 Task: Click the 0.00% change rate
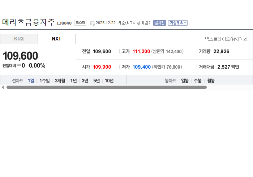37,66
